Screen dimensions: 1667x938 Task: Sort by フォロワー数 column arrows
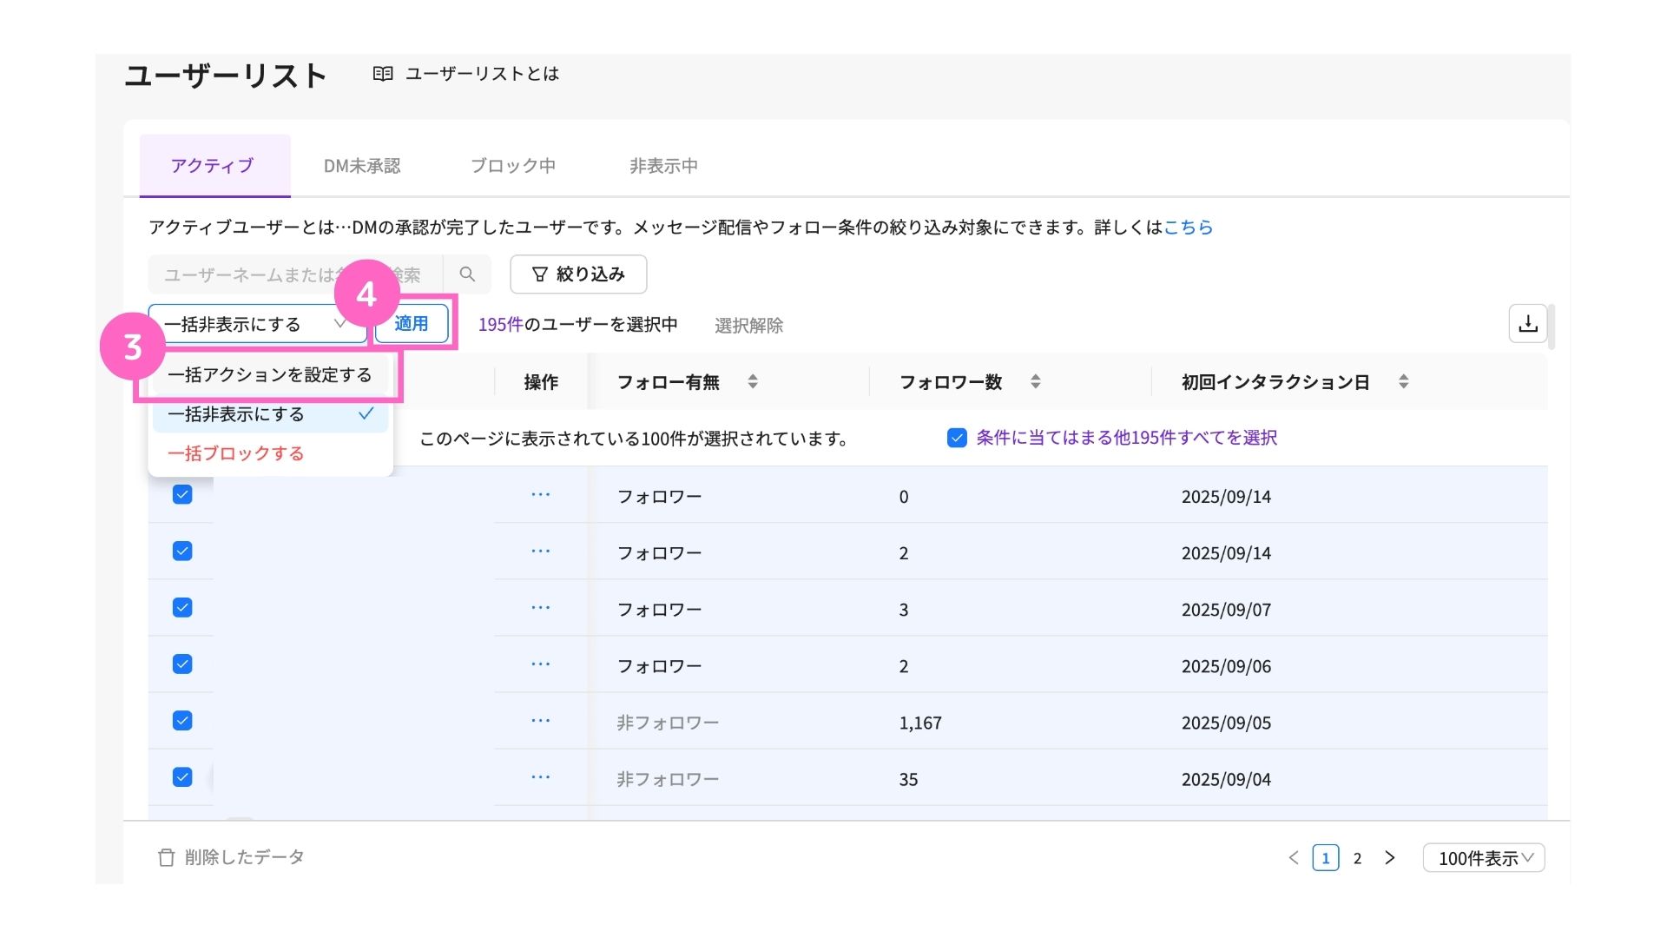[x=1035, y=381]
